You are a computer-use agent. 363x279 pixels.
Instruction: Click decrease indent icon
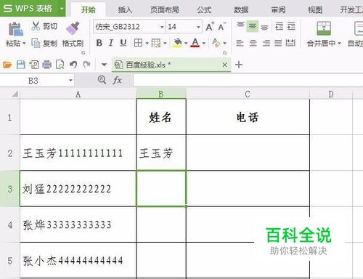[x=279, y=26]
